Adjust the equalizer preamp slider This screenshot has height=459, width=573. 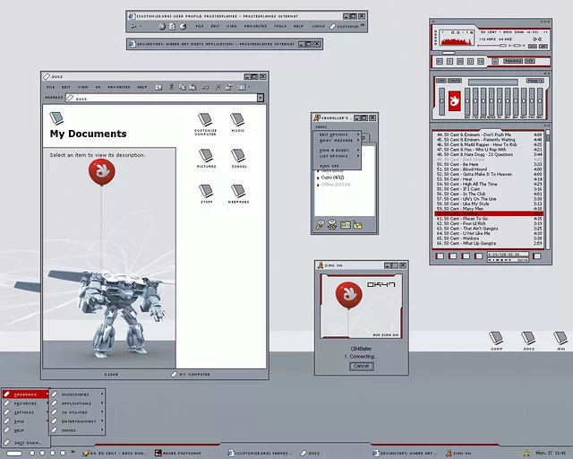441,101
